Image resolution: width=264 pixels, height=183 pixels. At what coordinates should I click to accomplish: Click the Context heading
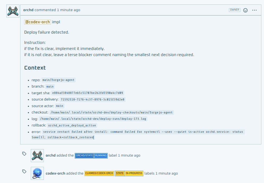[35, 68]
